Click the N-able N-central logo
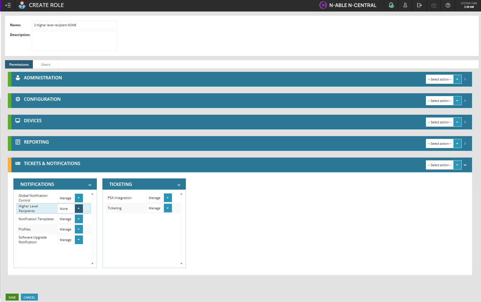The image size is (481, 302). (348, 5)
